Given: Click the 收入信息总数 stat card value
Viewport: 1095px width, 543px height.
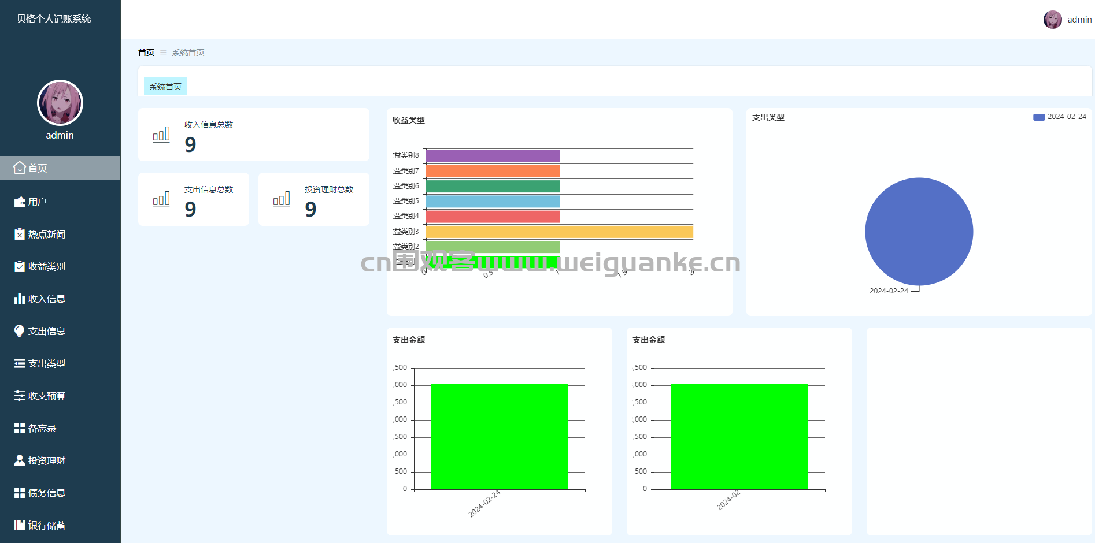Looking at the screenshot, I should [x=190, y=144].
